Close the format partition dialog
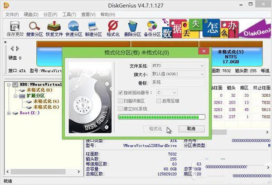This screenshot has height=185, width=272. click(204, 51)
